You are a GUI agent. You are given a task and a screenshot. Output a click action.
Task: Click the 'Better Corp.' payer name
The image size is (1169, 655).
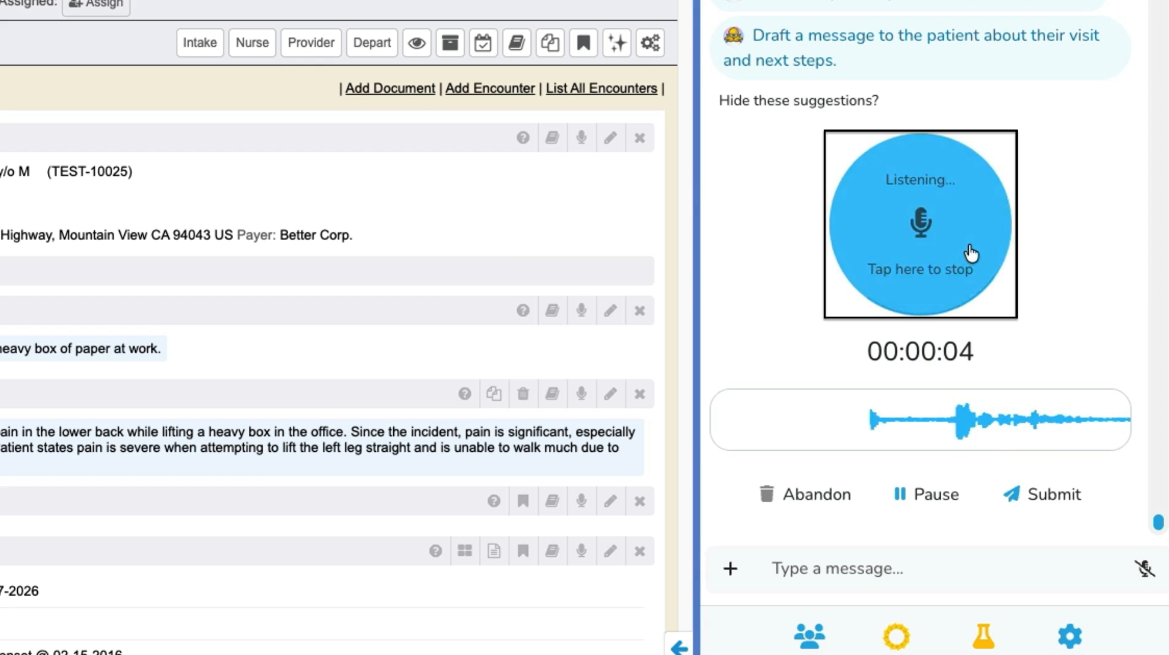(316, 235)
